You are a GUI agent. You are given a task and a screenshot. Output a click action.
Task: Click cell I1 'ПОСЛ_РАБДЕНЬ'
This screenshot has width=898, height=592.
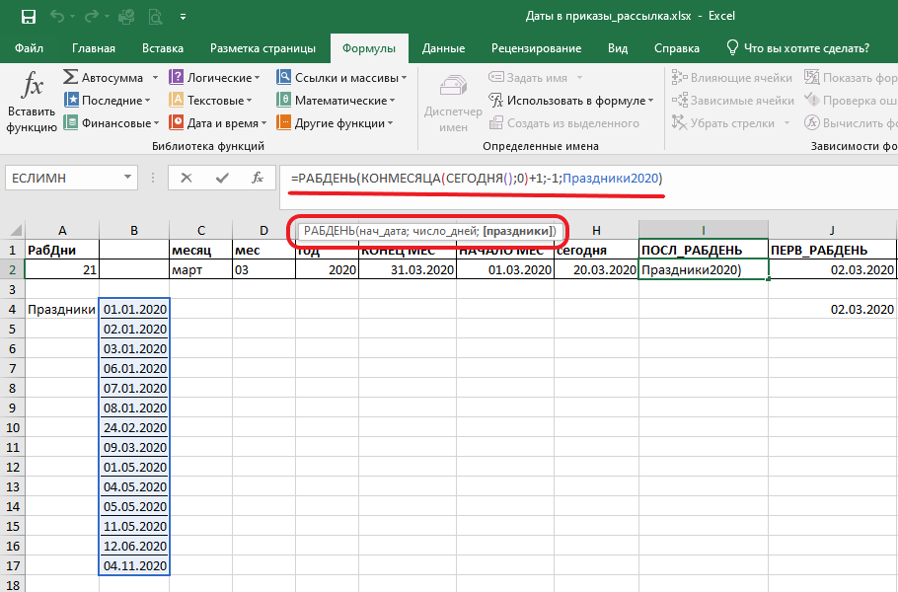[x=704, y=250]
